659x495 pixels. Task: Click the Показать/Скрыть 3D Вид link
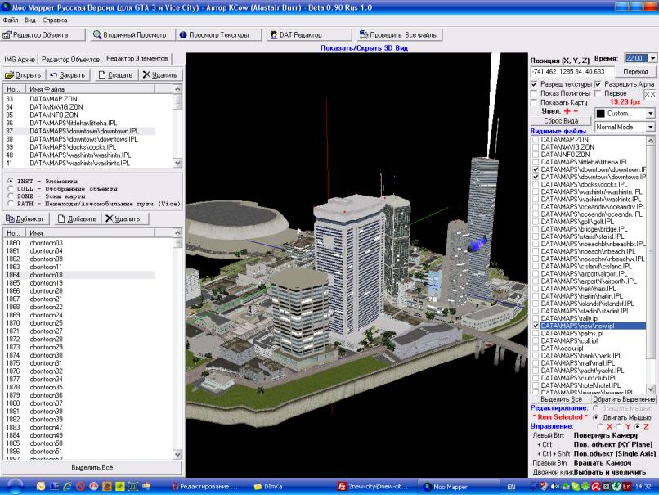point(364,48)
